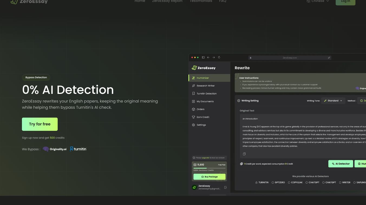Click the User Instructions heading
The height and width of the screenshot is (205, 366).
[249, 78]
